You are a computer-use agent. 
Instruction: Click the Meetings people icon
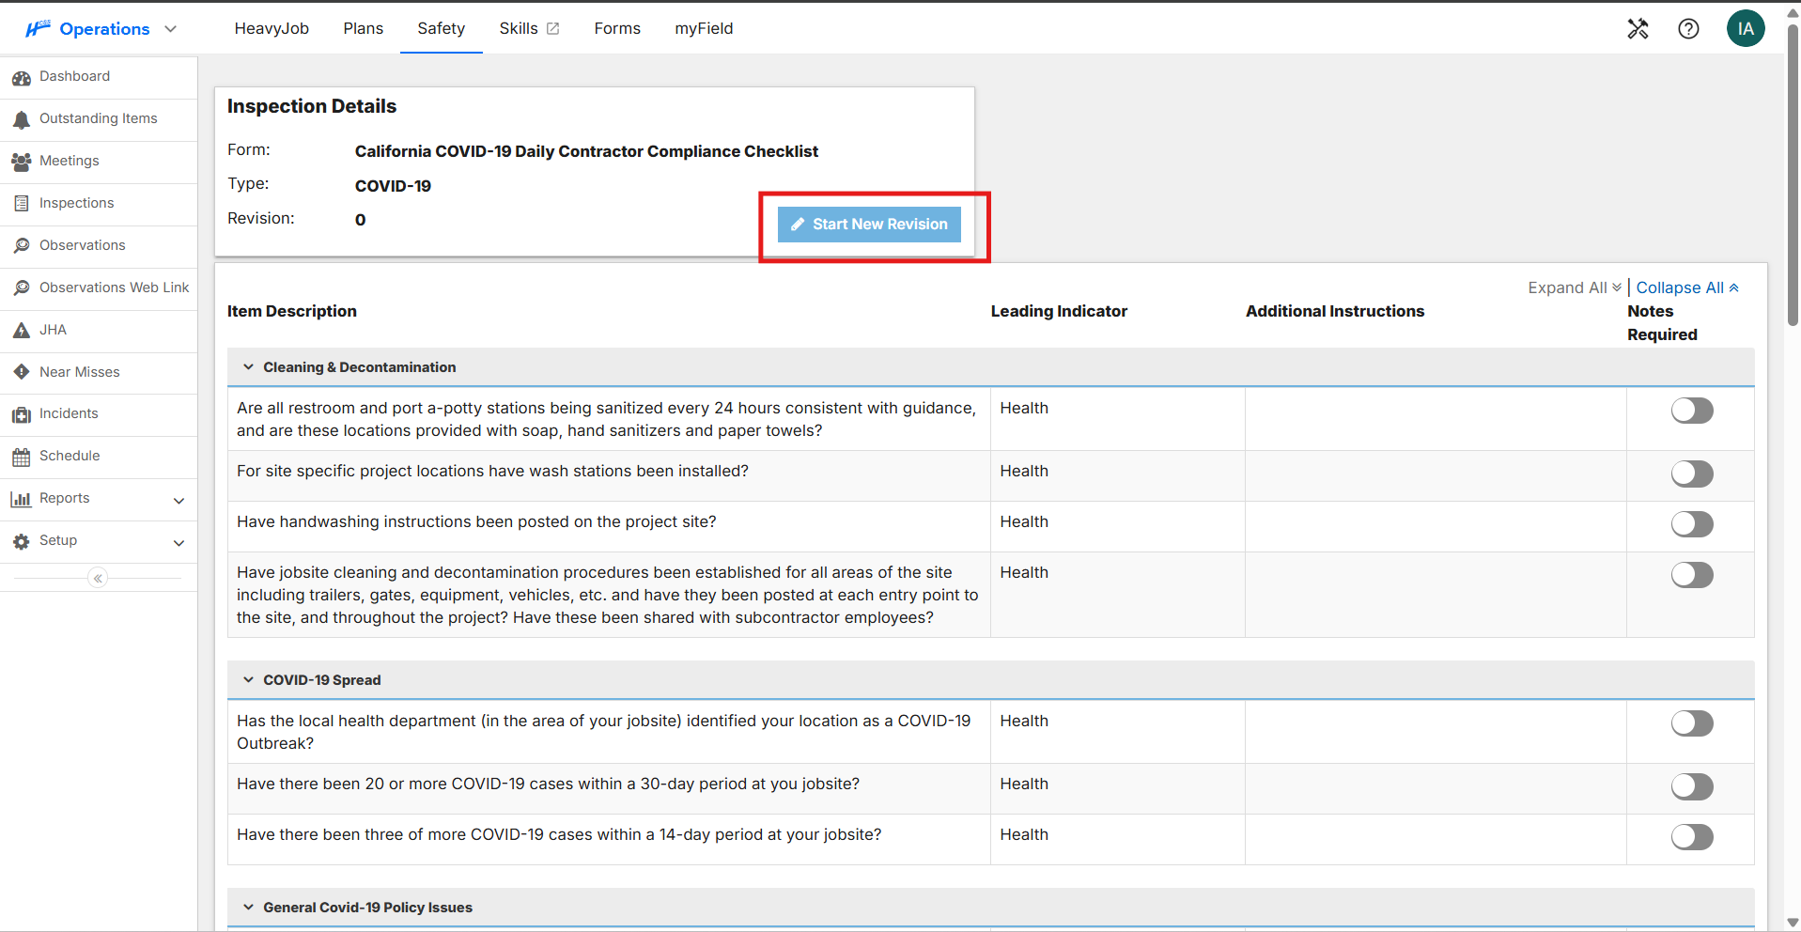(22, 162)
